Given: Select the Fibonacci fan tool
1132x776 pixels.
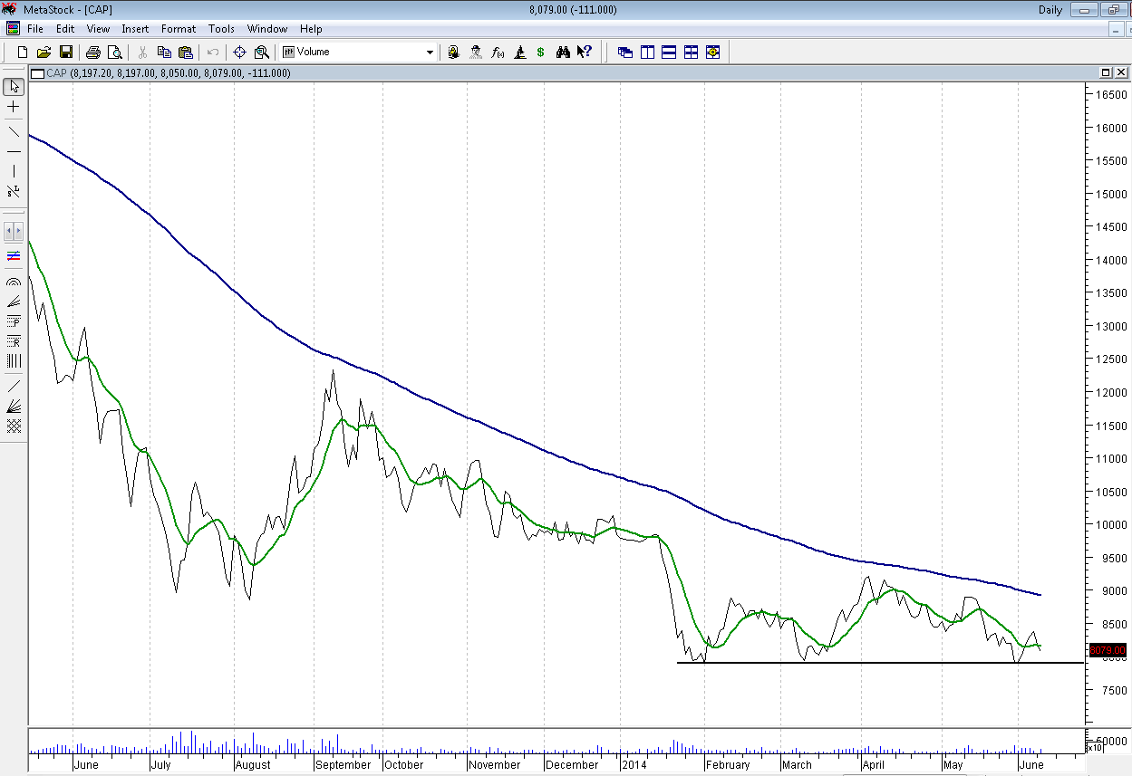Looking at the screenshot, I should [14, 302].
